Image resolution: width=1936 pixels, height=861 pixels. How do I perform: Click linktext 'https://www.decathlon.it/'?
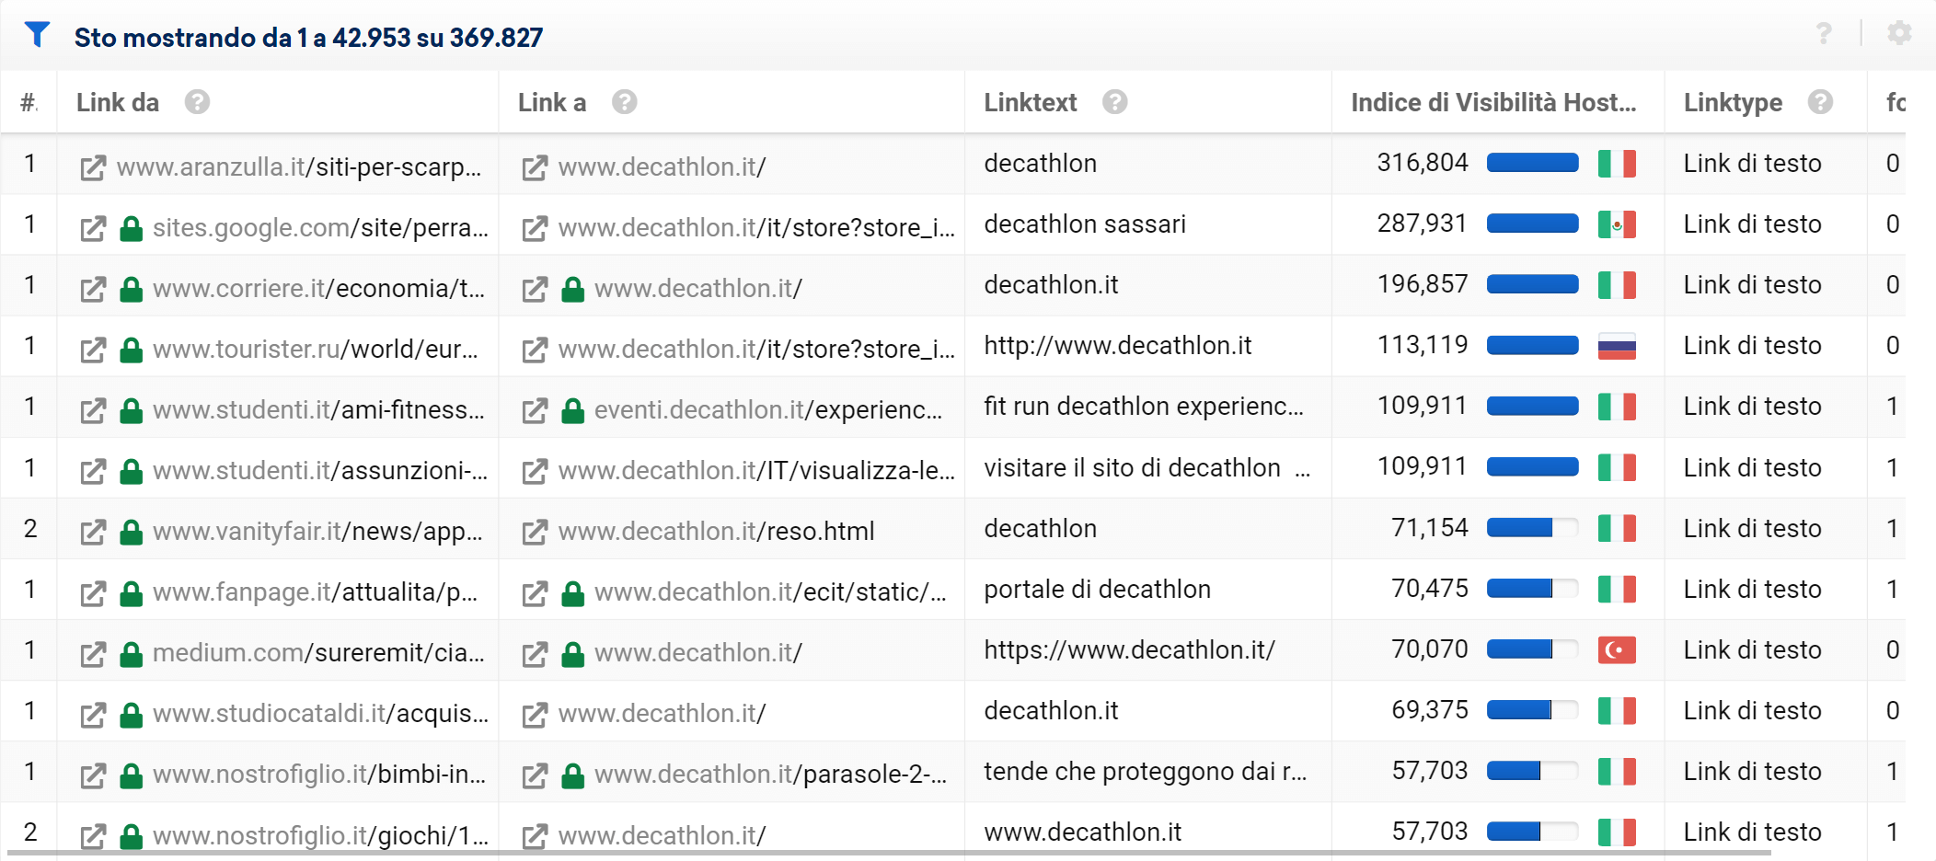click(x=1129, y=649)
